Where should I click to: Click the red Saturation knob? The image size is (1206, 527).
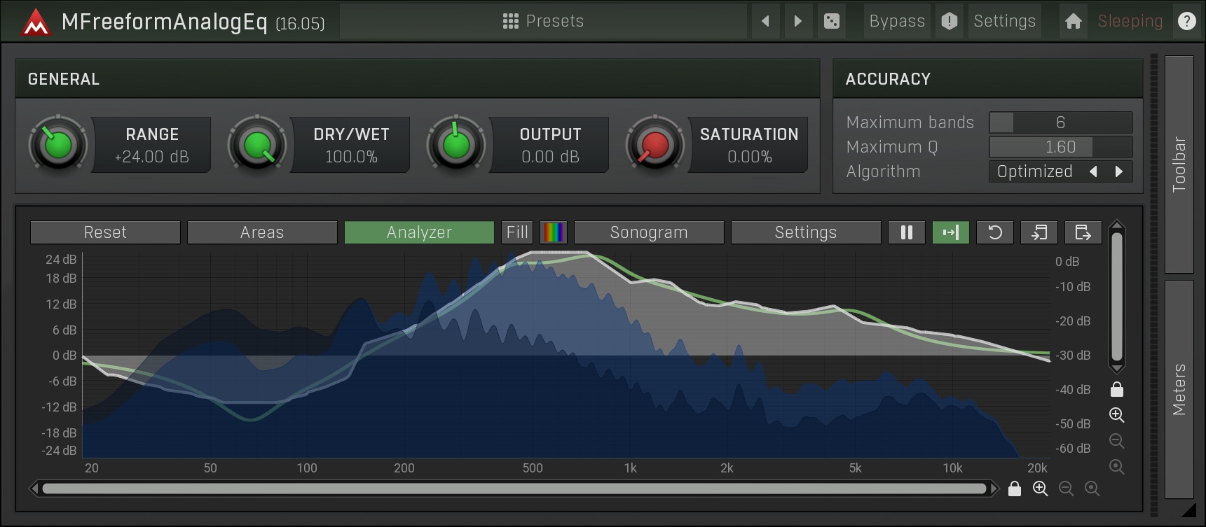click(x=655, y=145)
